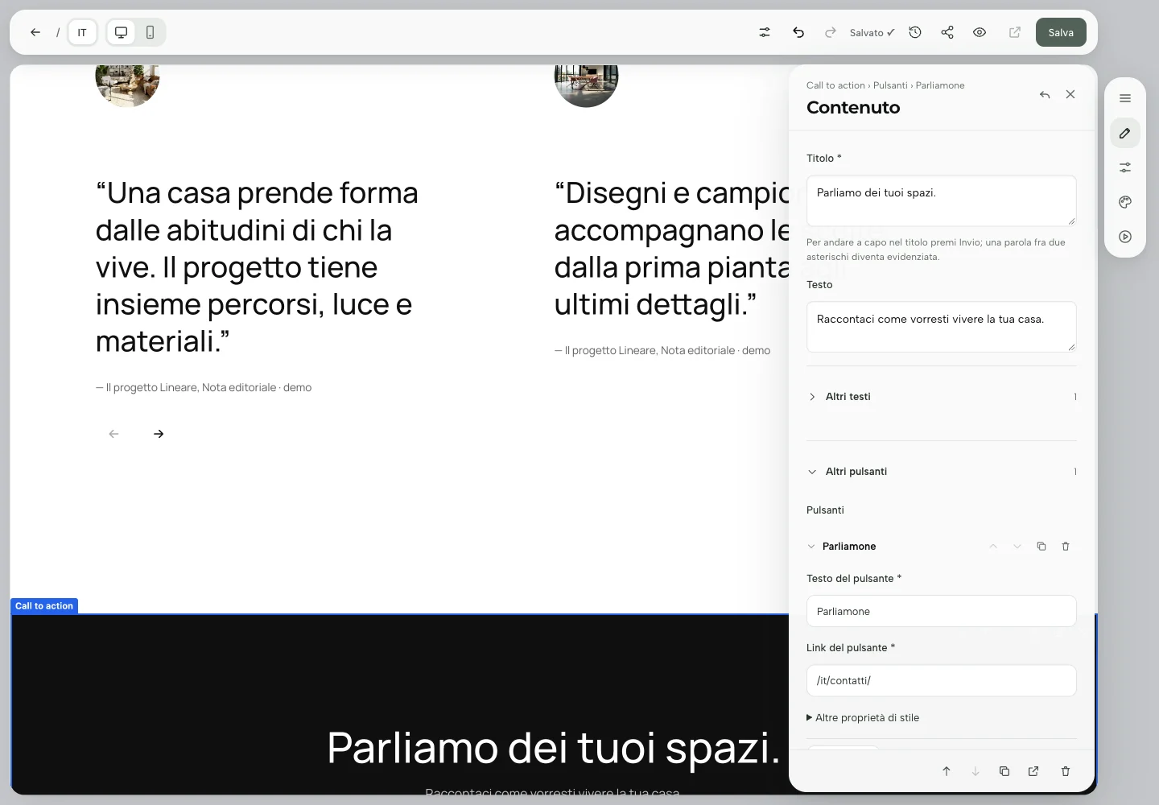Open the play animation tab in sidebar

1125,237
